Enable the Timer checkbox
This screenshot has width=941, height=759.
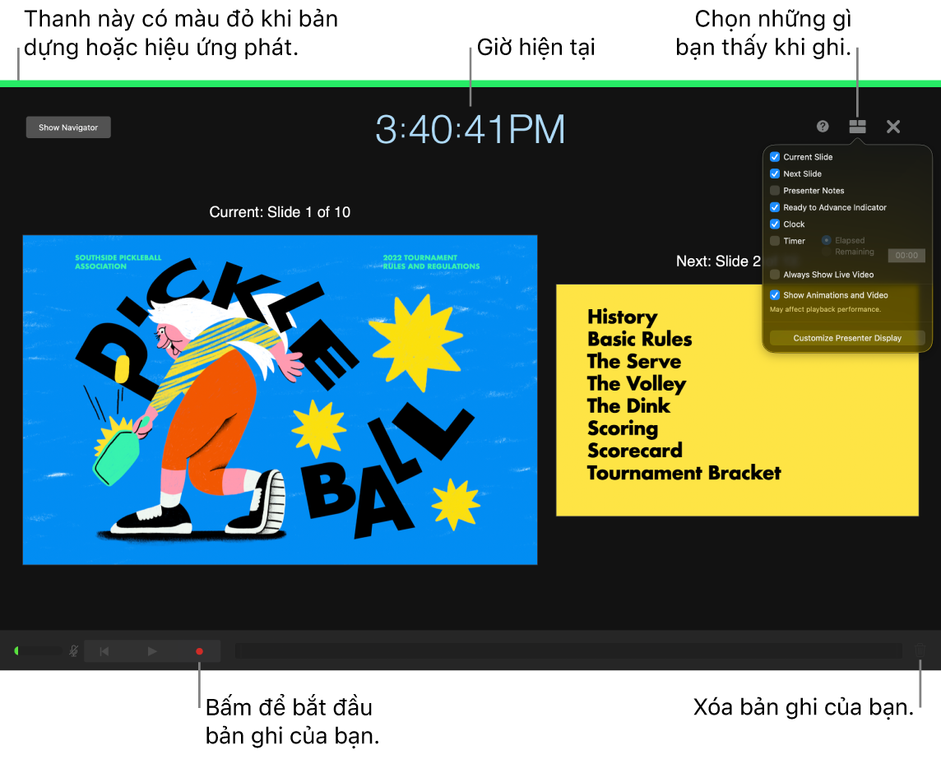[x=775, y=241]
